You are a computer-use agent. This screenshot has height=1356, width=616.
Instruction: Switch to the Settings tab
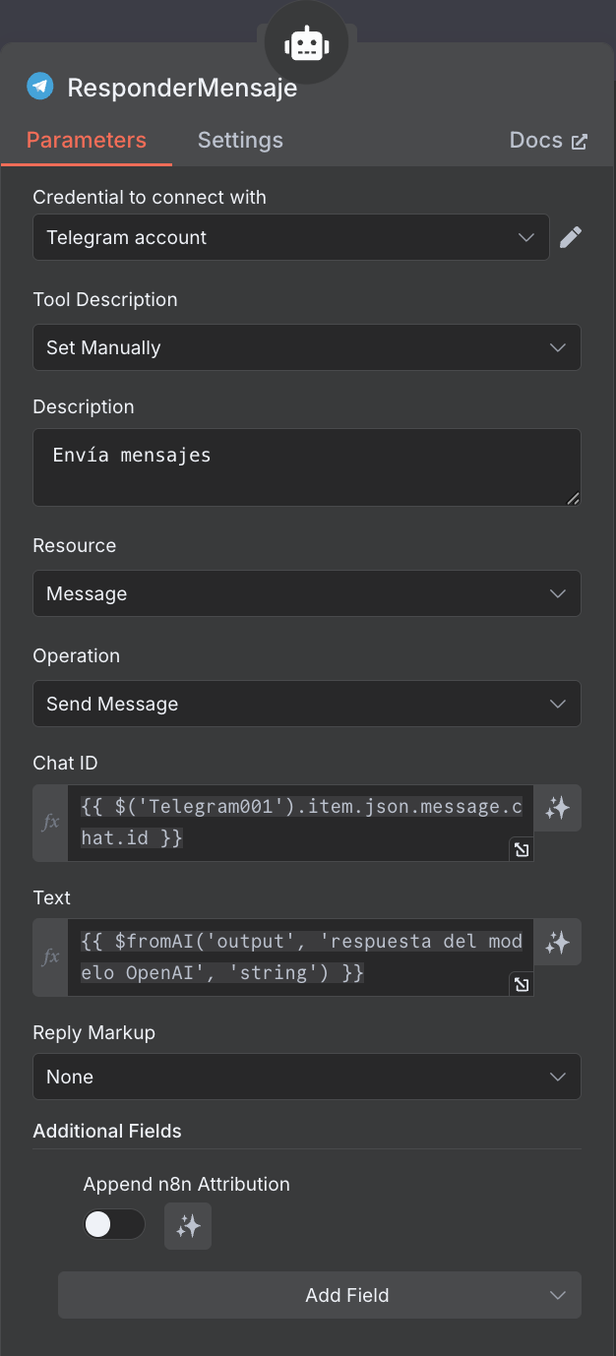tap(240, 140)
